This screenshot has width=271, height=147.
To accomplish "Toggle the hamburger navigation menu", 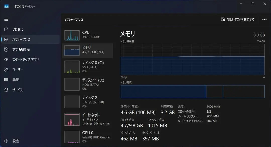I will pyautogui.click(x=6, y=19).
